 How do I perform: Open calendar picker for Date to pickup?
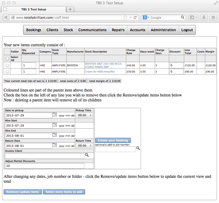point(55,115)
